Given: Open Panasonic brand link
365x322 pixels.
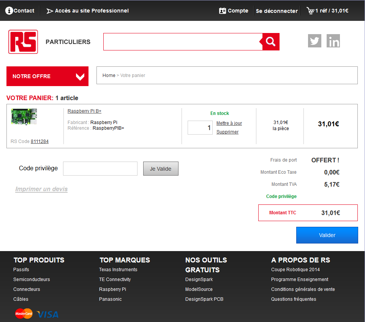Looking at the screenshot, I should (111, 299).
